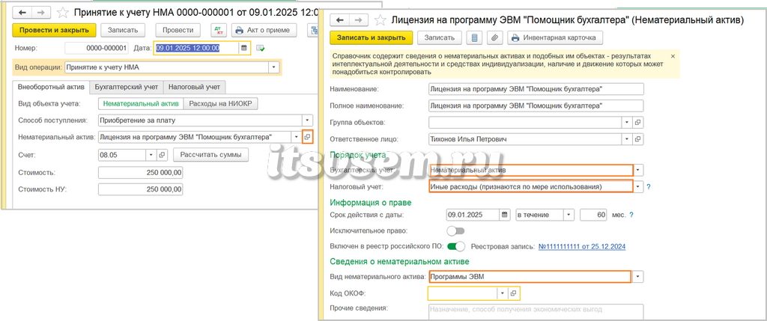The image size is (767, 321).
Task: Open the reports list icon in the Лицензия toolbar
Action: coord(474,37)
